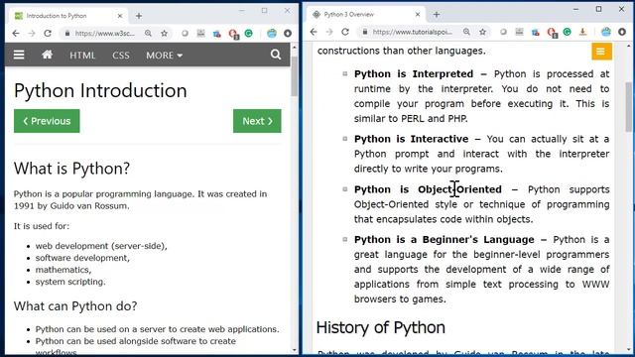Expand the MORE dropdown on w3schools
This screenshot has height=357, width=635.
164,56
